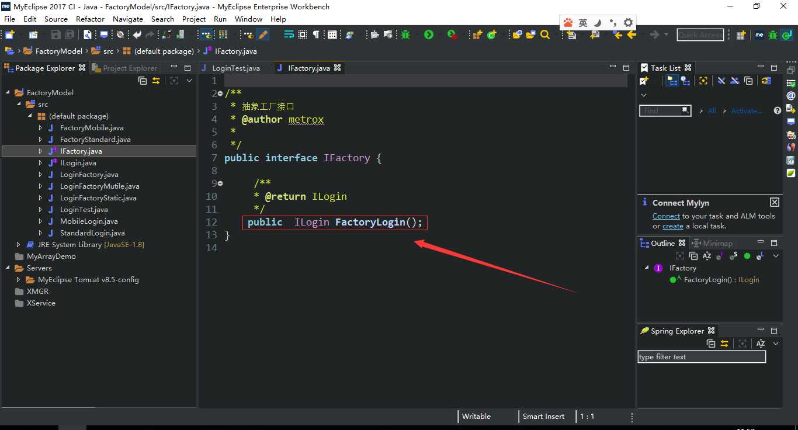Toggle Block Selection Mode in toolbar

coord(302,35)
